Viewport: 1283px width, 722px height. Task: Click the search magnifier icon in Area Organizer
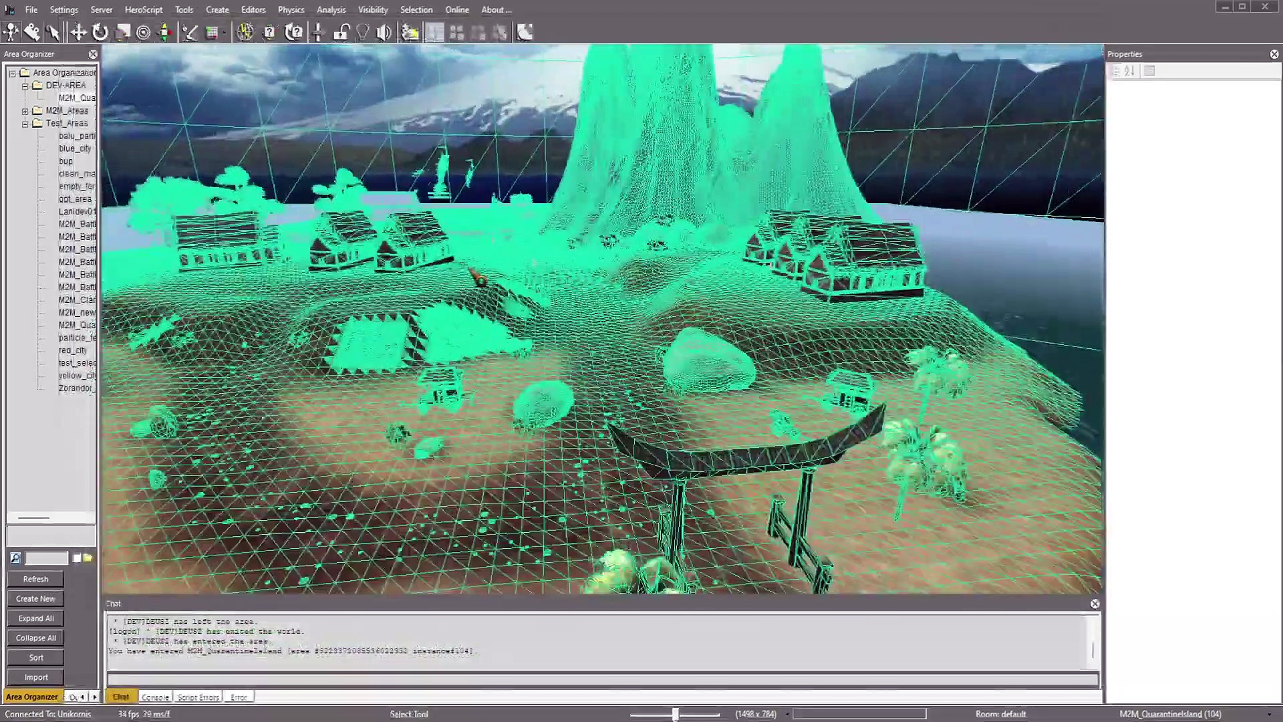pyautogui.click(x=15, y=558)
